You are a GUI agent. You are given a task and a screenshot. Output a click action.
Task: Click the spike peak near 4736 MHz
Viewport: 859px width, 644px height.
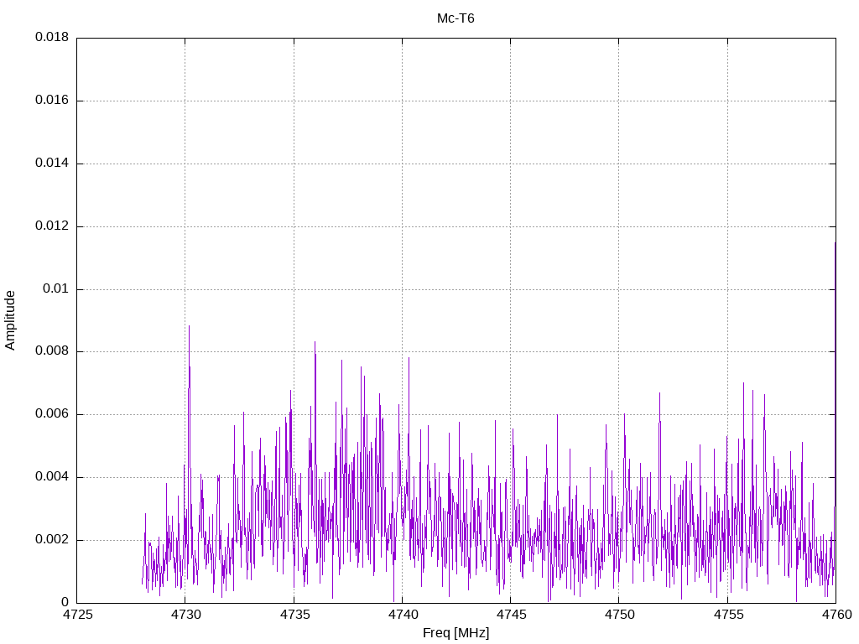(315, 342)
